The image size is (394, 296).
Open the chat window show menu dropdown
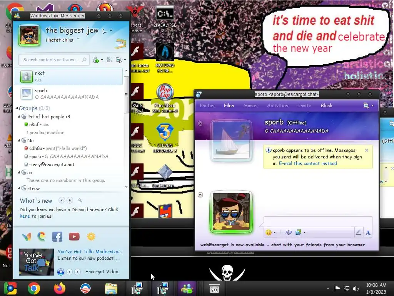click(x=369, y=106)
